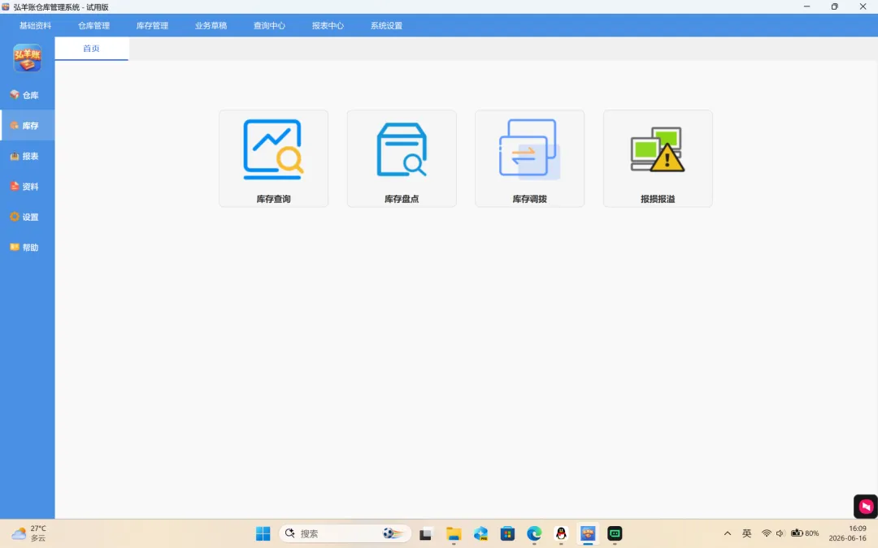Open File Explorer from the taskbar

click(454, 533)
